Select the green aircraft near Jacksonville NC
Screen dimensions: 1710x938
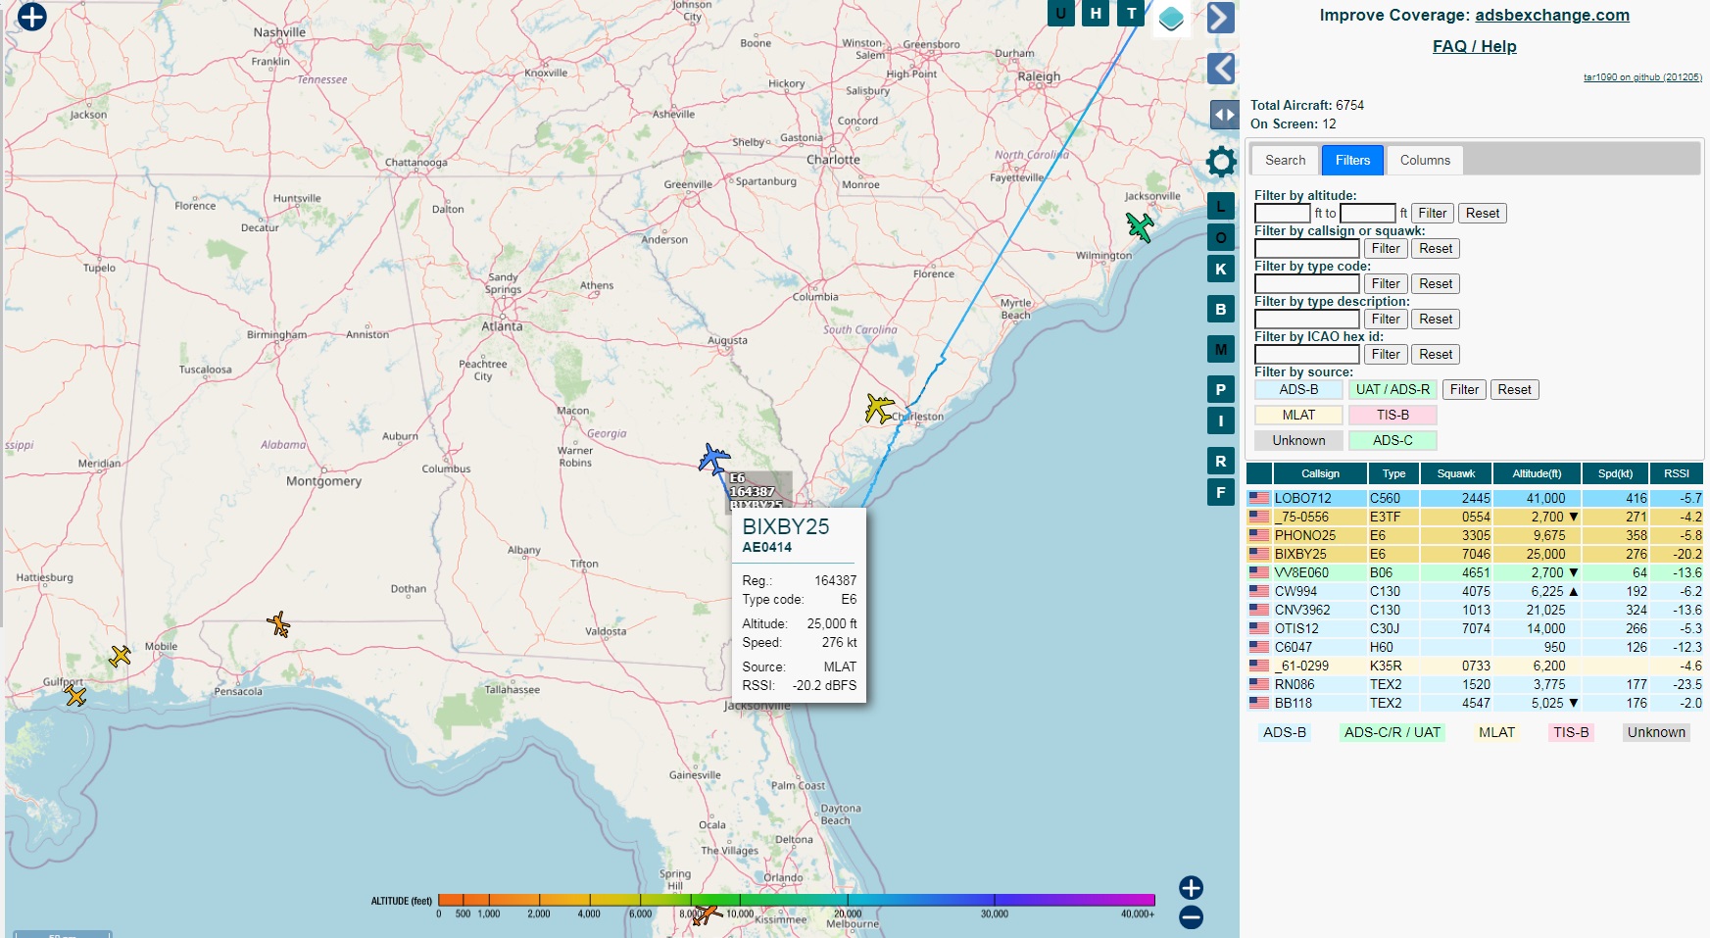pyautogui.click(x=1140, y=226)
